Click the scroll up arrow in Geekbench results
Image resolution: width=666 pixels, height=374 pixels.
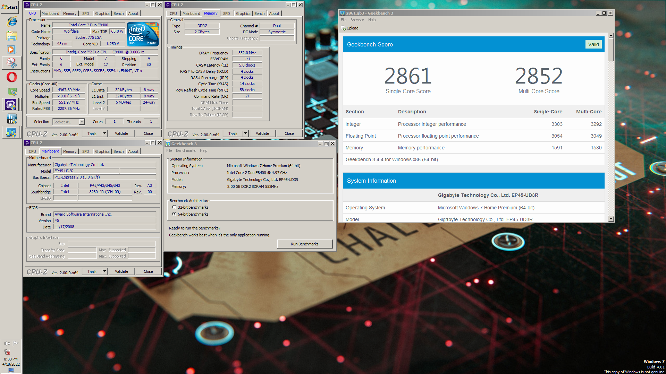pos(611,36)
